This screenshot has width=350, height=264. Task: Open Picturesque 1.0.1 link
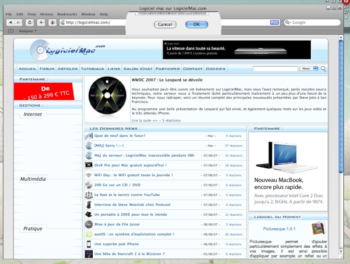pyautogui.click(x=279, y=229)
